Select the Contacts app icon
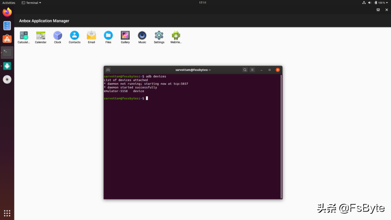Screen dimensions: 391x220 (x=74, y=35)
